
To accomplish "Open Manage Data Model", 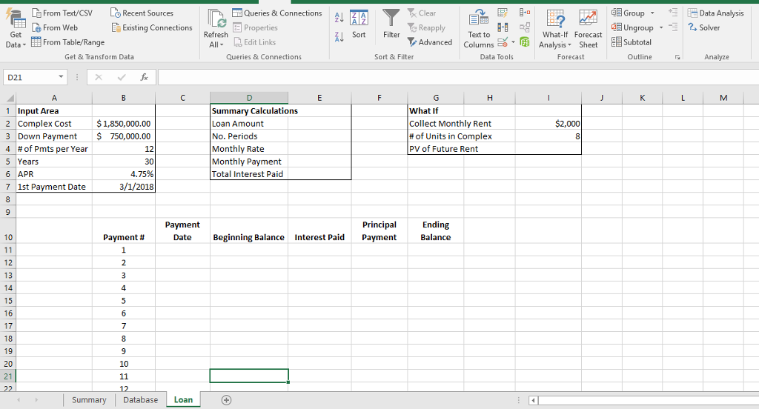I will tap(525, 42).
